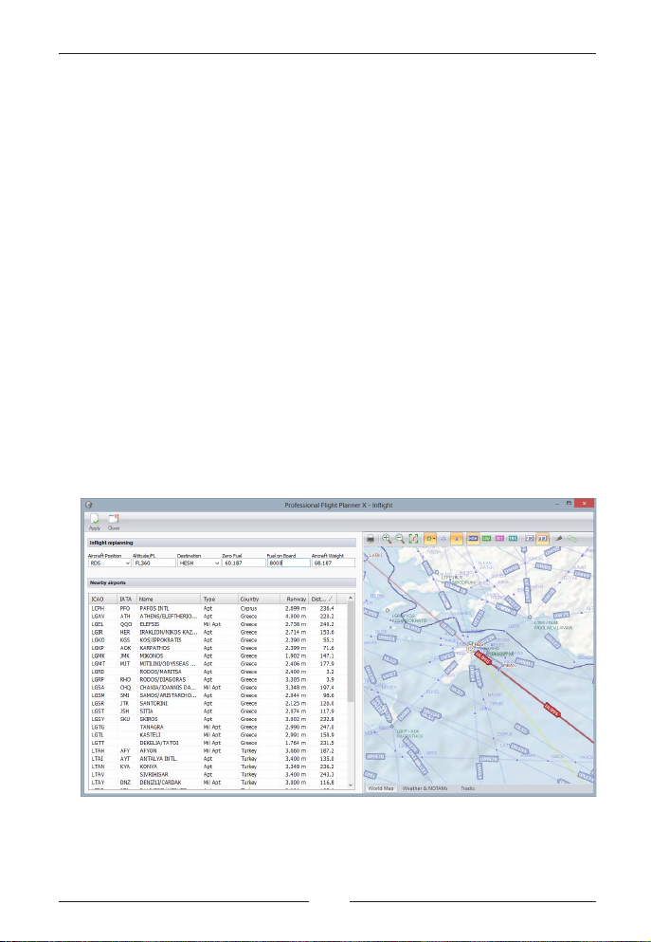Select the pin marker tool on map toolbar
This screenshot has width=651, height=942.
point(558,539)
